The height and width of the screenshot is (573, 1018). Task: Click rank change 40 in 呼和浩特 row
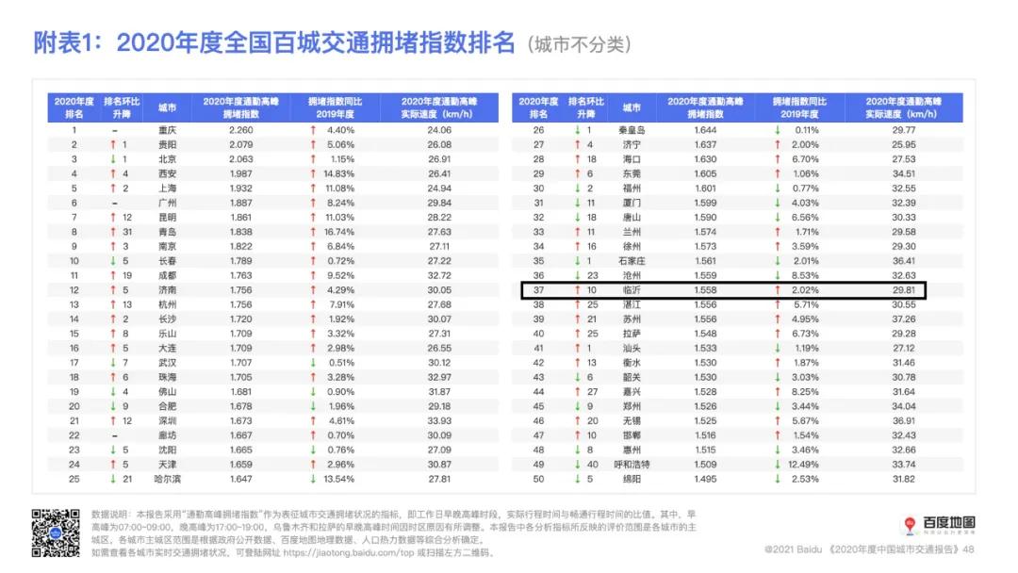592,465
